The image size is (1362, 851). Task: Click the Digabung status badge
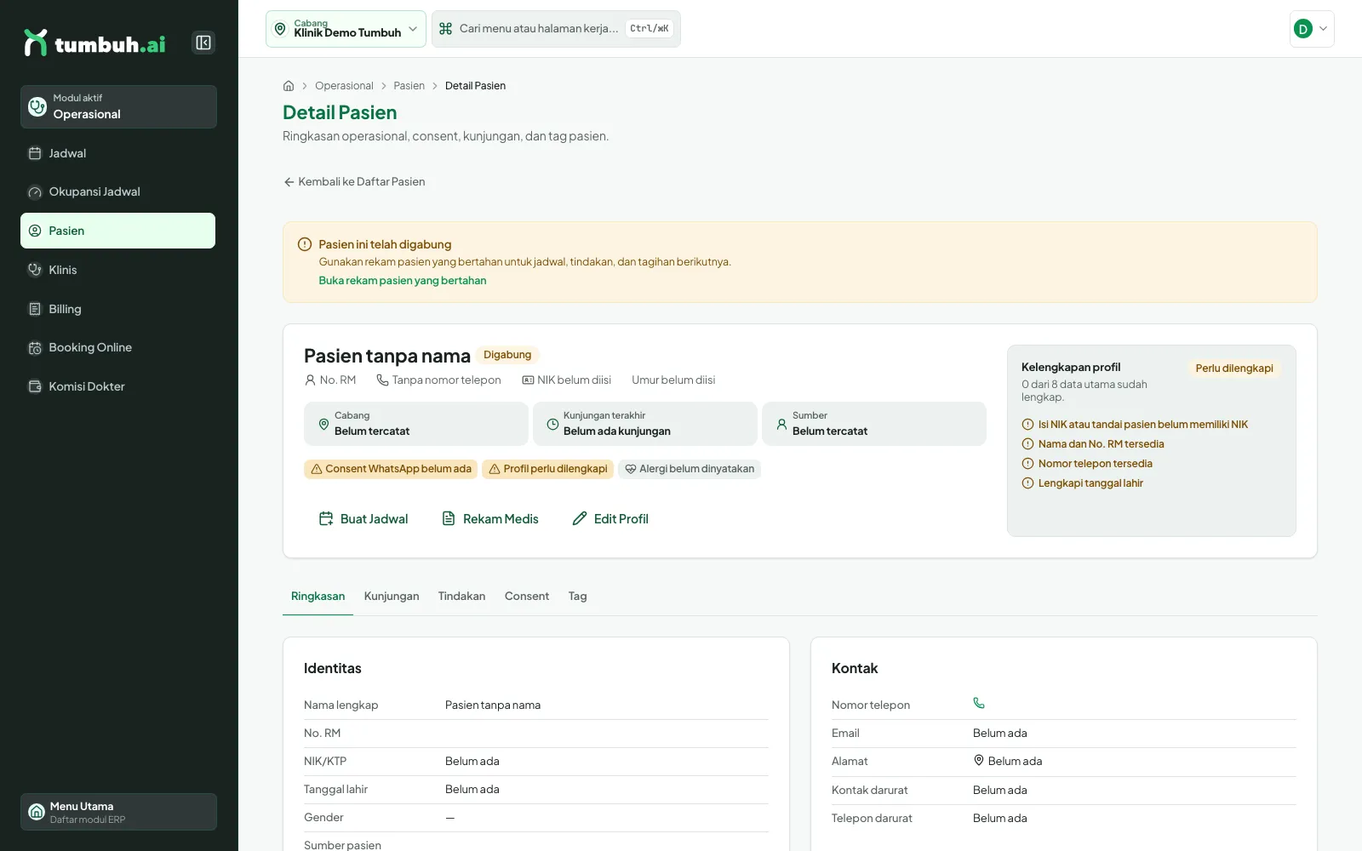pos(507,355)
